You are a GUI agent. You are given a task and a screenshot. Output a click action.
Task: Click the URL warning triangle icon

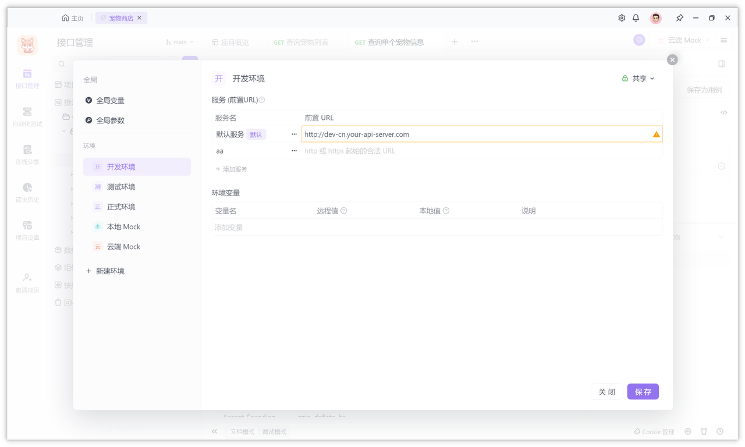(656, 134)
